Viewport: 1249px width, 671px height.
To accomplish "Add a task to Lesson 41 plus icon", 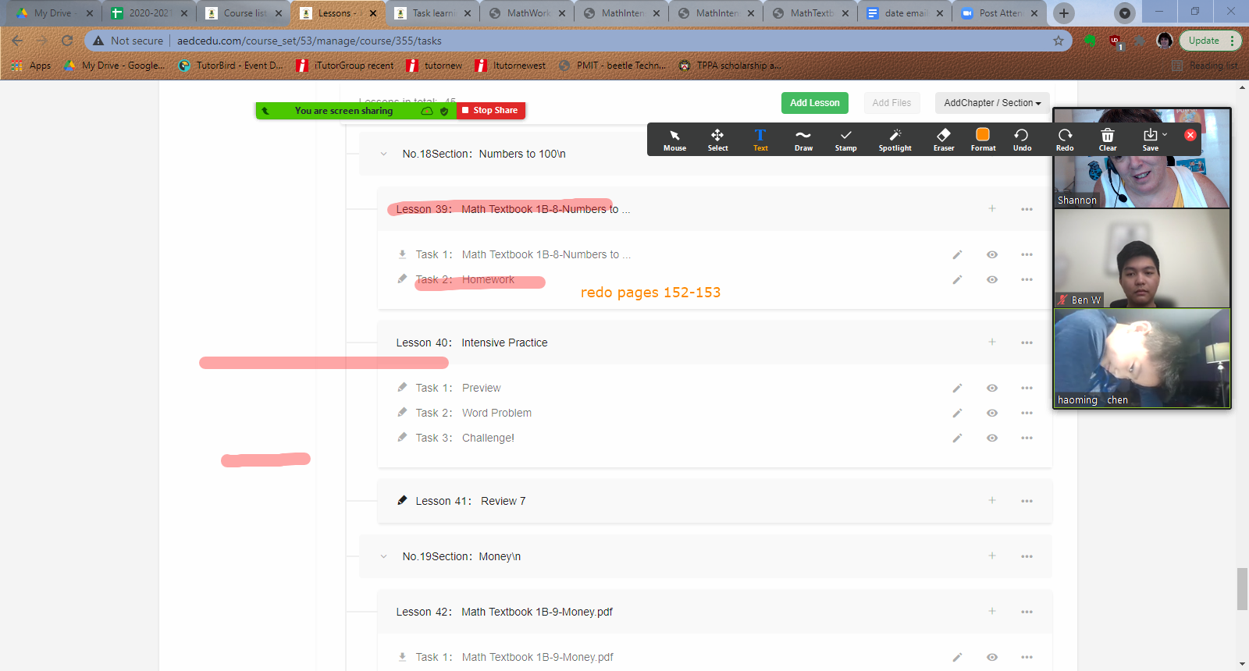I will click(992, 500).
